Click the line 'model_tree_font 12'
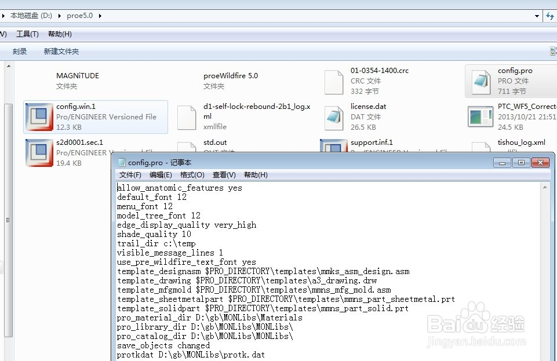 coord(158,216)
